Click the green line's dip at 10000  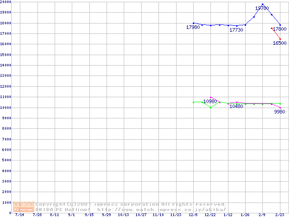211,108
